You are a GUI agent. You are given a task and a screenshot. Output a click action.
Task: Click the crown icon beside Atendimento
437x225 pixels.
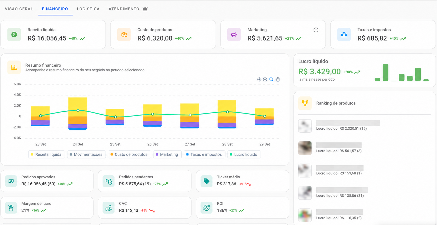pyautogui.click(x=145, y=9)
